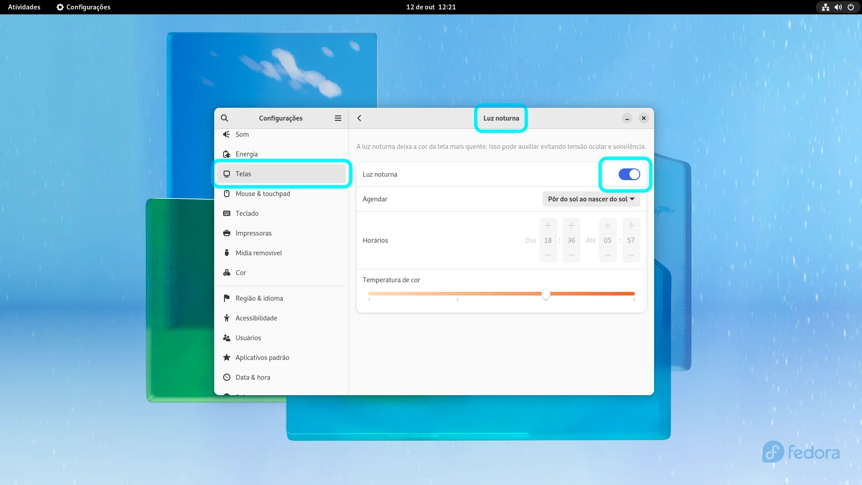This screenshot has height=485, width=862.
Task: Decrease the Até hour value 05
Action: (x=607, y=255)
